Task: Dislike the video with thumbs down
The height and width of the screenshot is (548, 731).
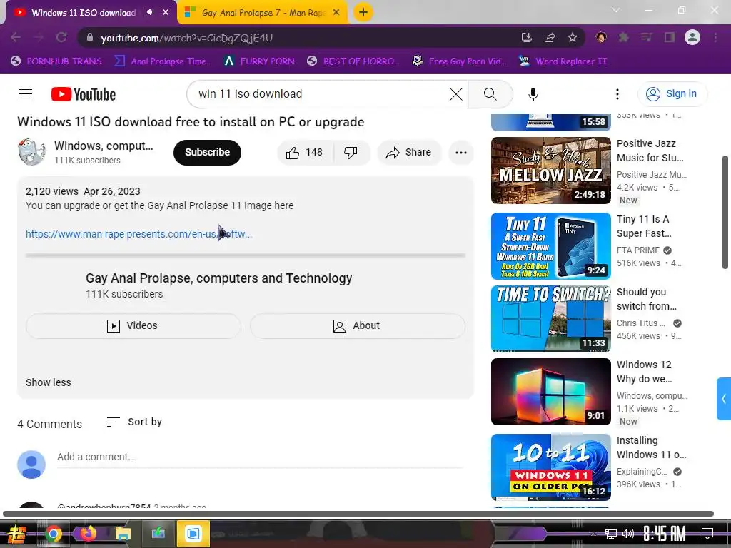Action: [351, 153]
